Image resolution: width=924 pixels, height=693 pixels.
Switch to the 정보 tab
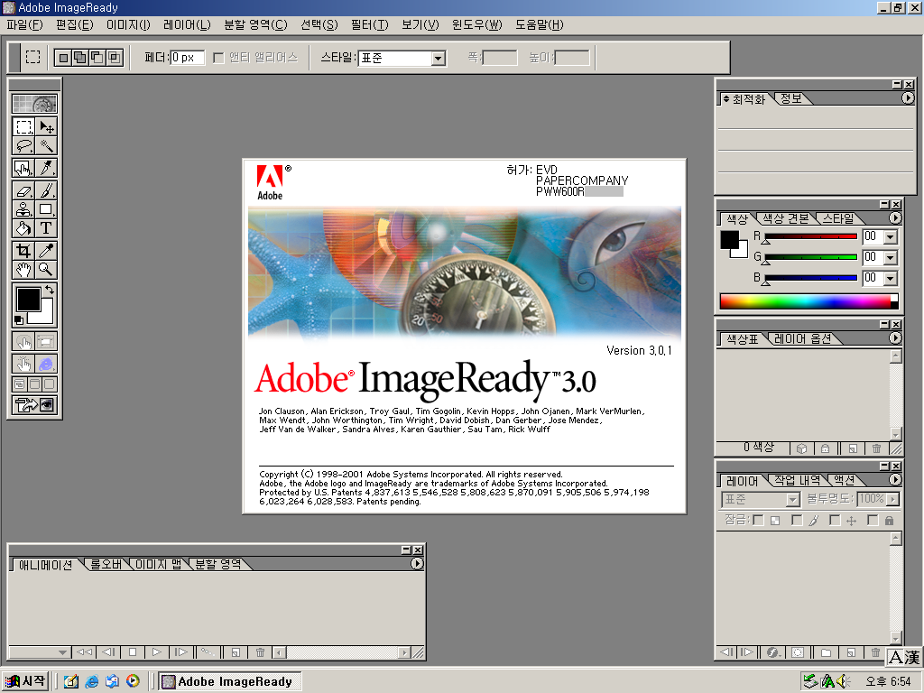pos(790,99)
